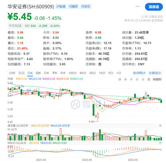
Task: Click the 沪股通 tag
Action: [61, 6]
